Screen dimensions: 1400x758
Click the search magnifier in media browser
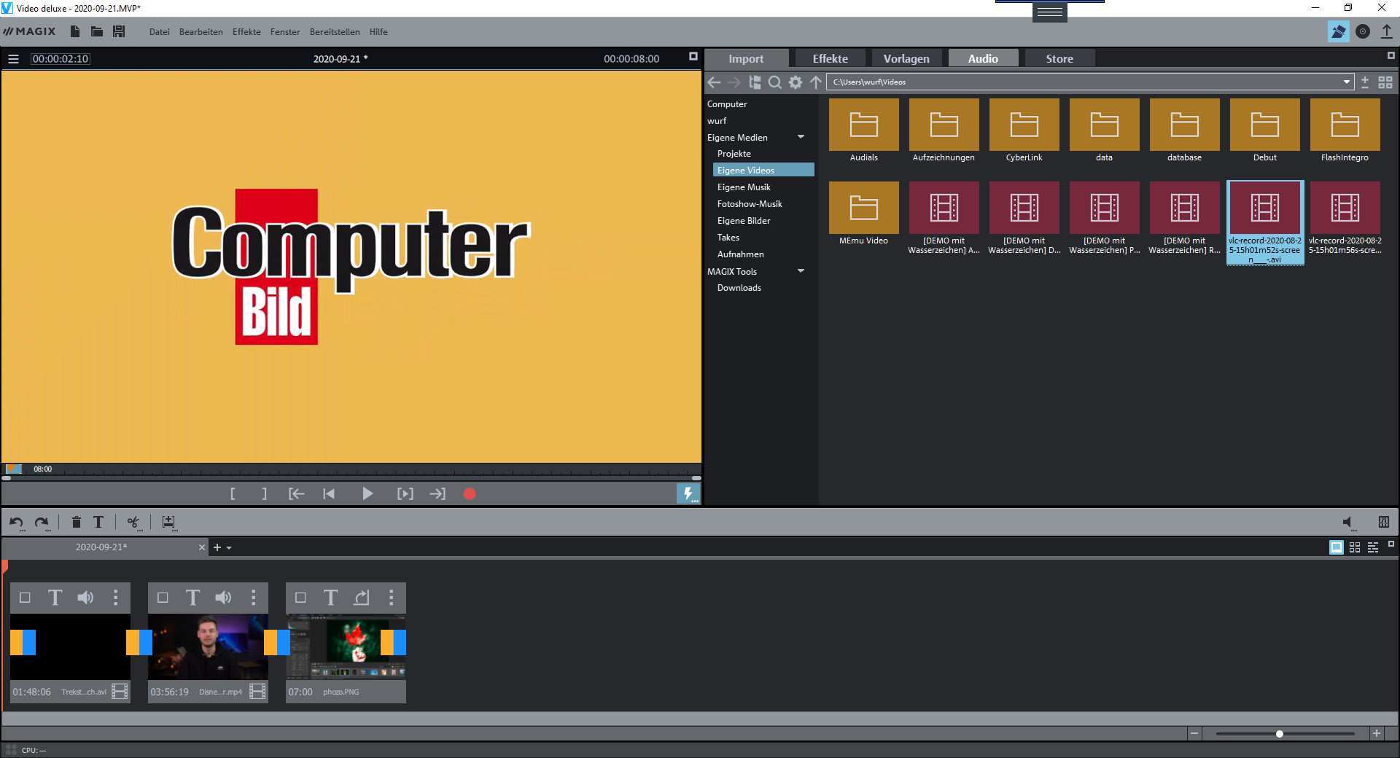[x=775, y=82]
